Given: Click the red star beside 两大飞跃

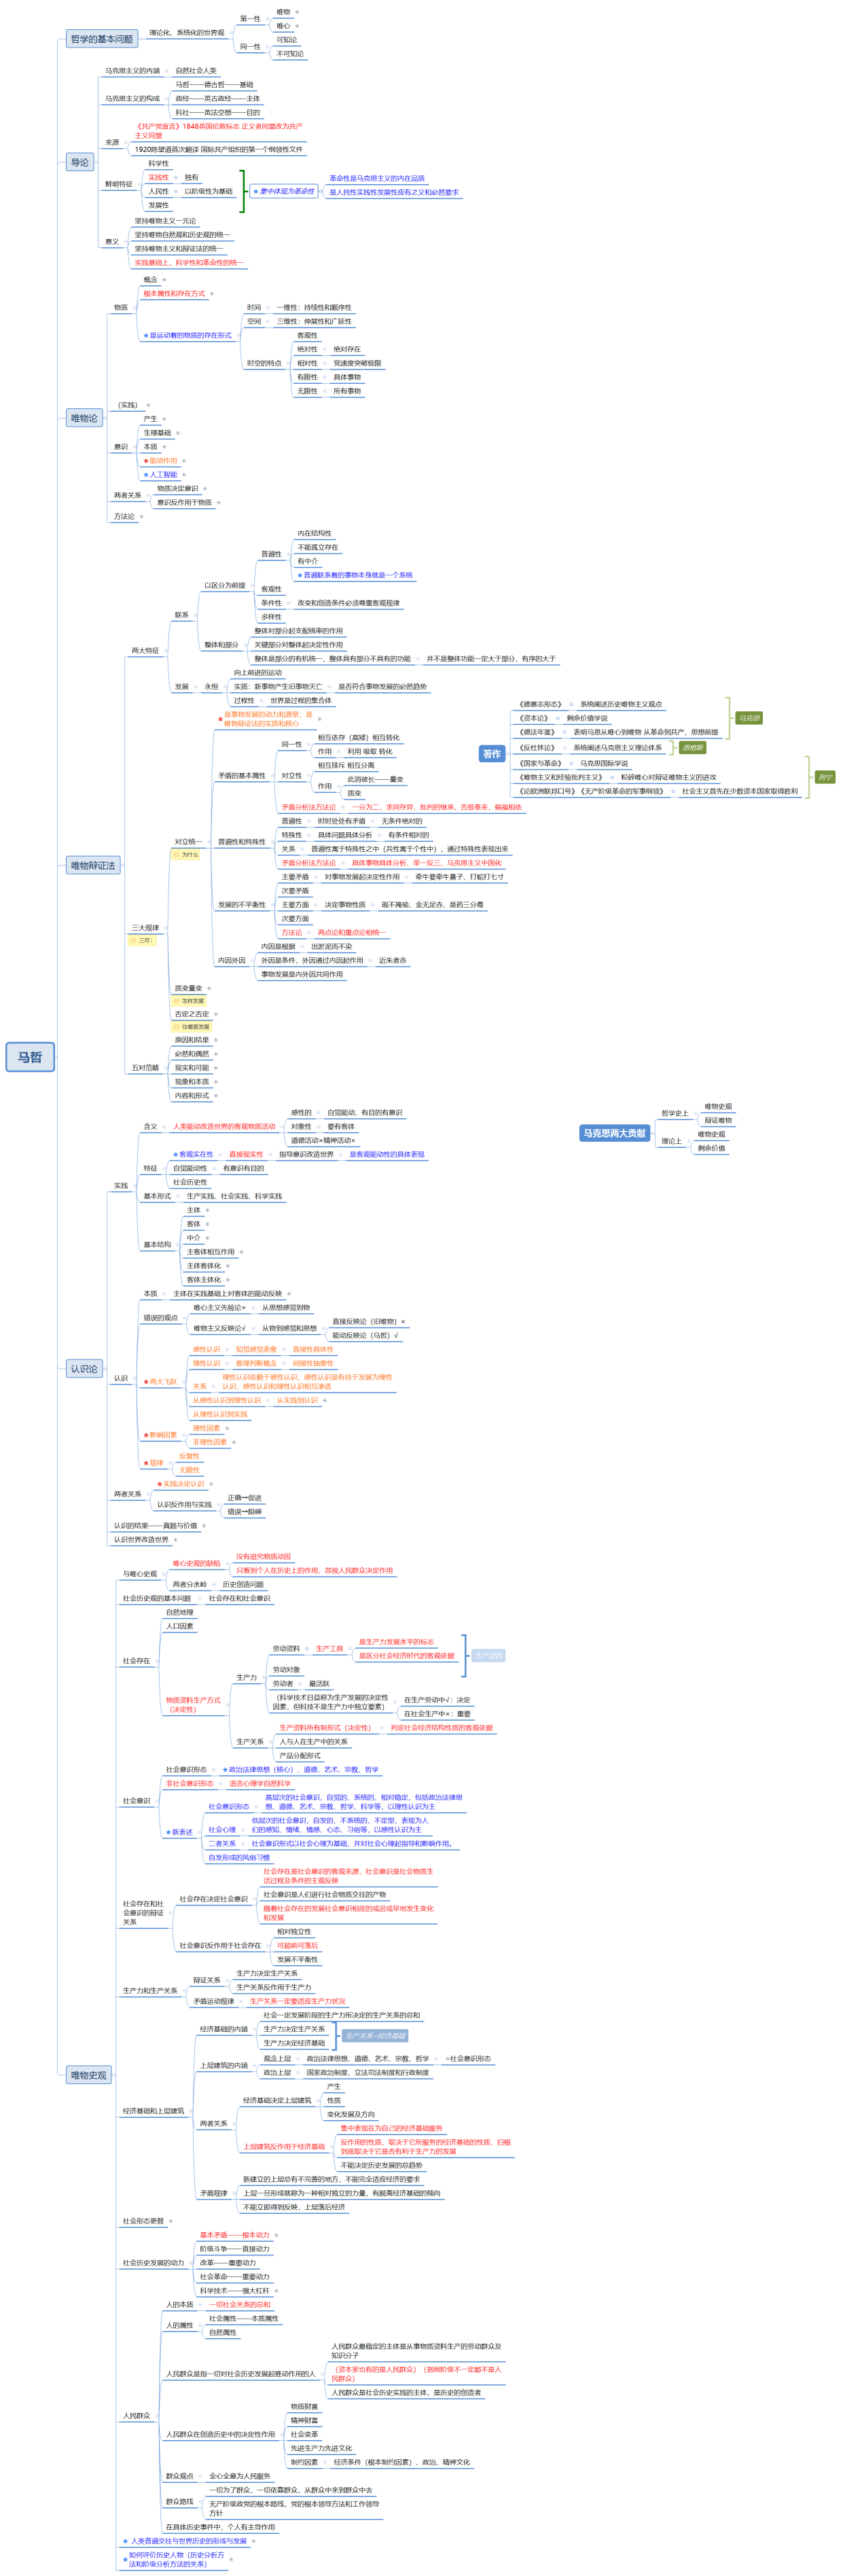Looking at the screenshot, I should point(146,1381).
